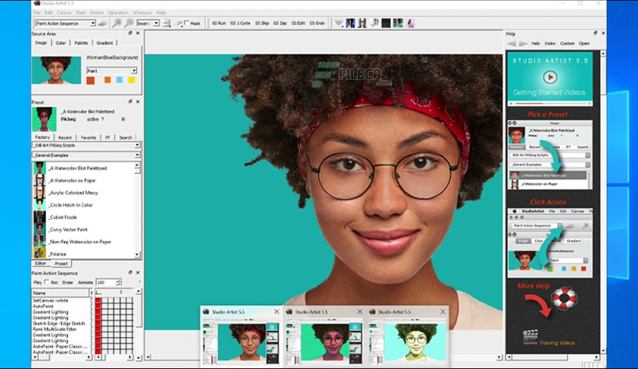Click the Training Videos clapperboard icon

coord(530,337)
